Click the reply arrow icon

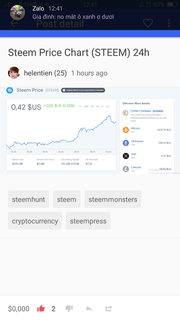89,308
